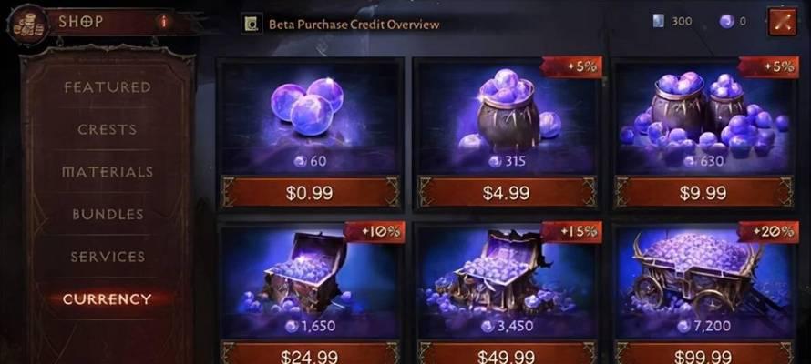
Task: Click the shop info icon
Action: 164,22
